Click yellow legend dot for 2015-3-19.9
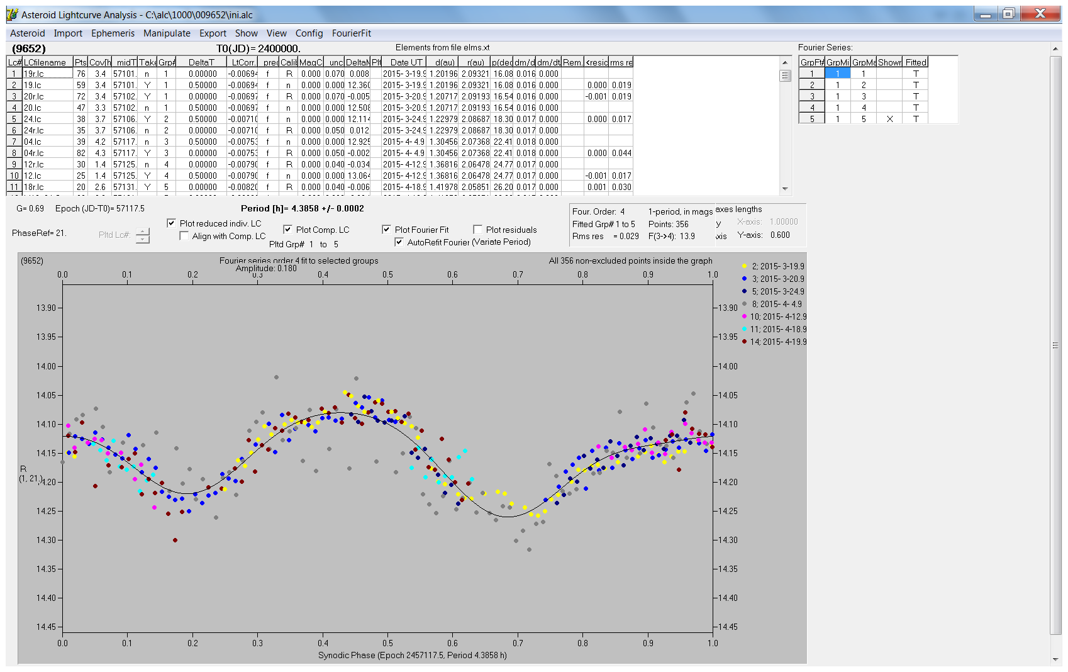The image size is (1068, 672). (x=744, y=266)
